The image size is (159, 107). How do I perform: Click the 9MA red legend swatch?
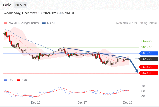(18, 80)
